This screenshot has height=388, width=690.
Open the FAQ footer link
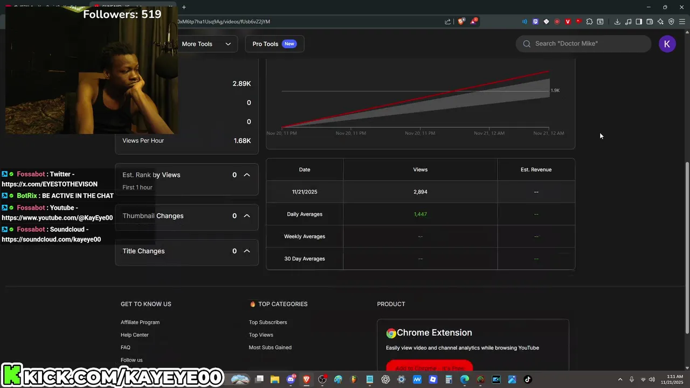pos(126,348)
